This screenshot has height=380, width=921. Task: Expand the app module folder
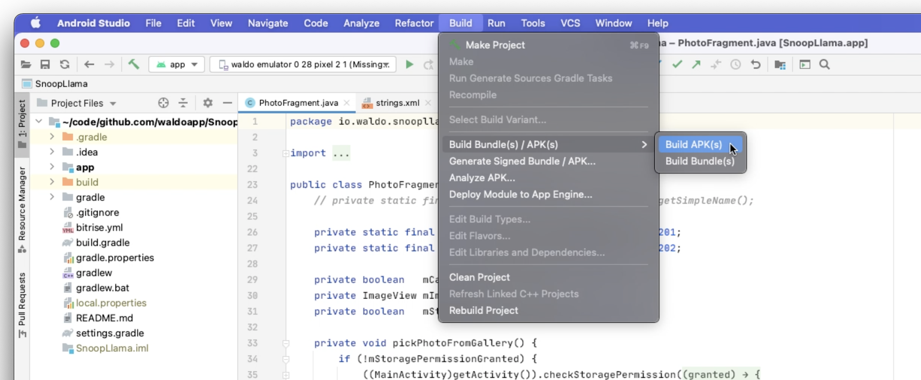[52, 167]
